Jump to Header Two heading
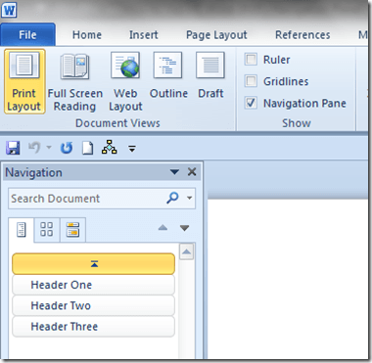372x363 pixels. point(93,305)
